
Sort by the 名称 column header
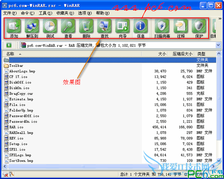[x=10, y=54]
